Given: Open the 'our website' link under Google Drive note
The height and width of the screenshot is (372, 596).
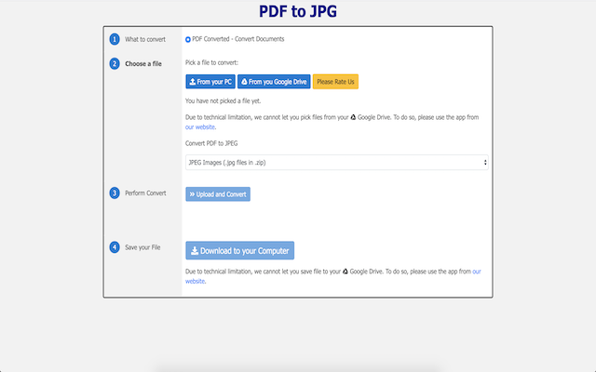Looking at the screenshot, I should click(200, 127).
